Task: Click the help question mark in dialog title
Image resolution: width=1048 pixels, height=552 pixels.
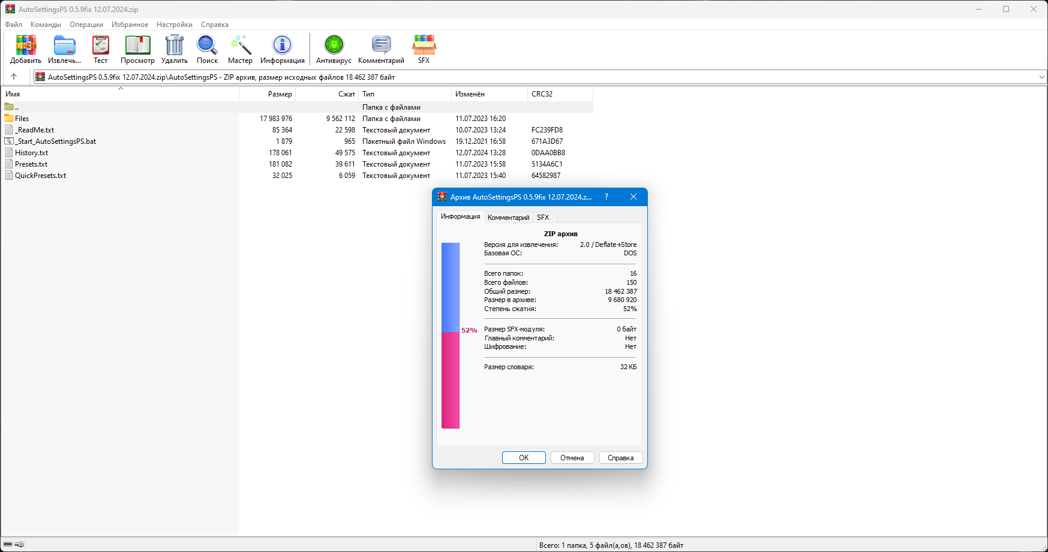Action: click(606, 197)
